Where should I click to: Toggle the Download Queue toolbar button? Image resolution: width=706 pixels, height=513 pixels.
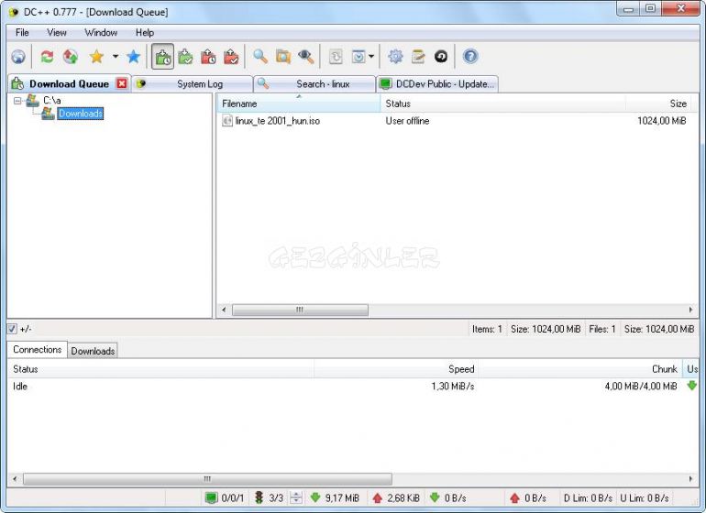tap(162, 57)
